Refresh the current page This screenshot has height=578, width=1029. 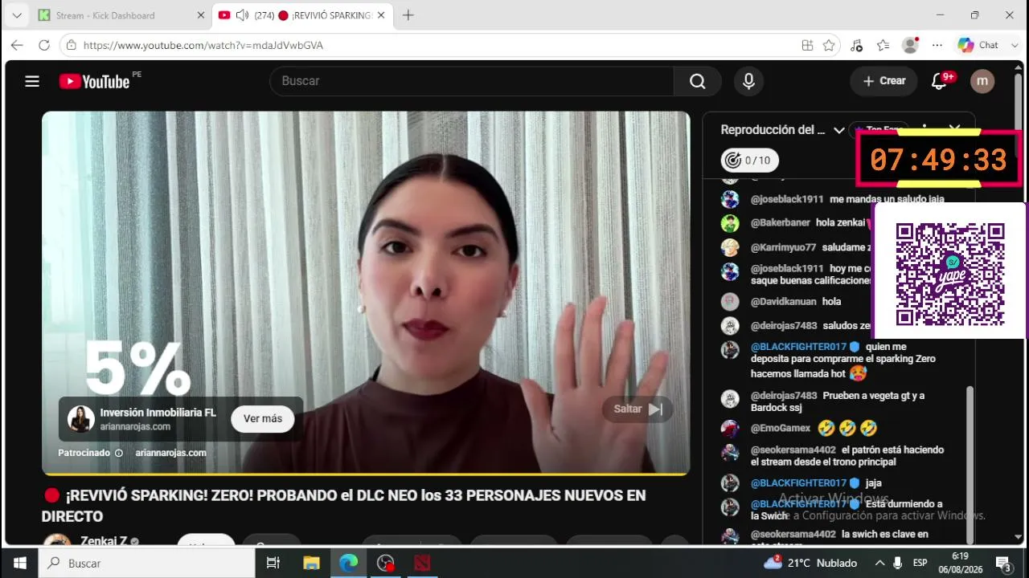point(44,46)
